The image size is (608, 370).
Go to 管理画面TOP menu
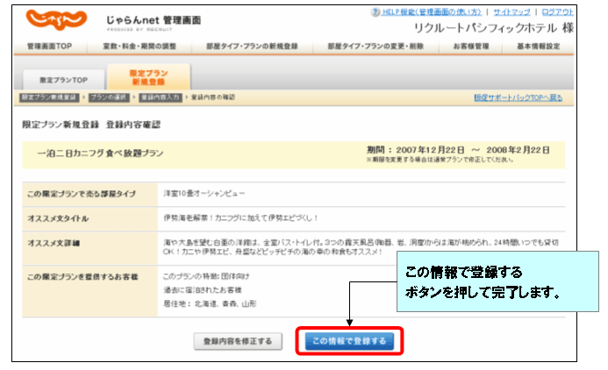[x=49, y=46]
